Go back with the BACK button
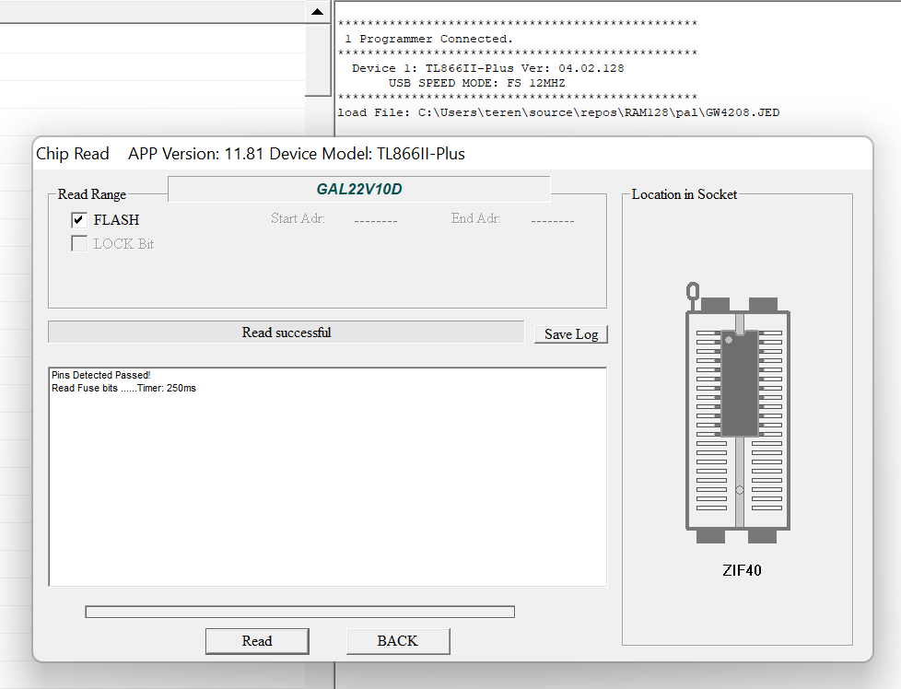 click(x=397, y=641)
